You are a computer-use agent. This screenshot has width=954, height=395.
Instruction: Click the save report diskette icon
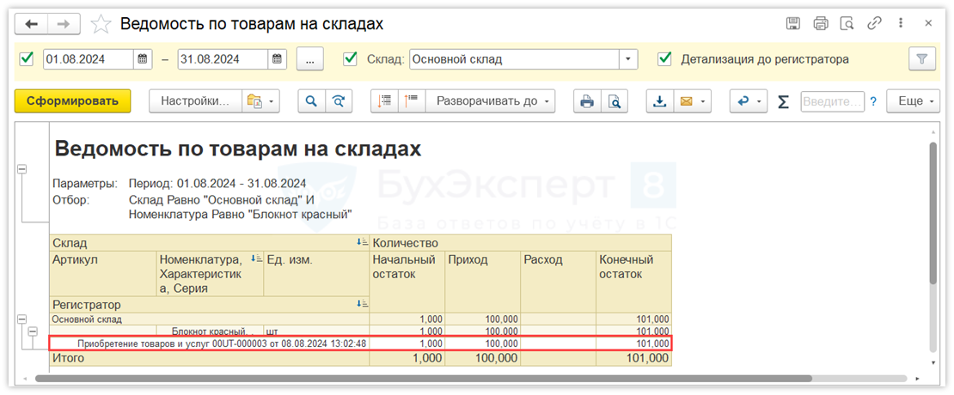tap(794, 23)
